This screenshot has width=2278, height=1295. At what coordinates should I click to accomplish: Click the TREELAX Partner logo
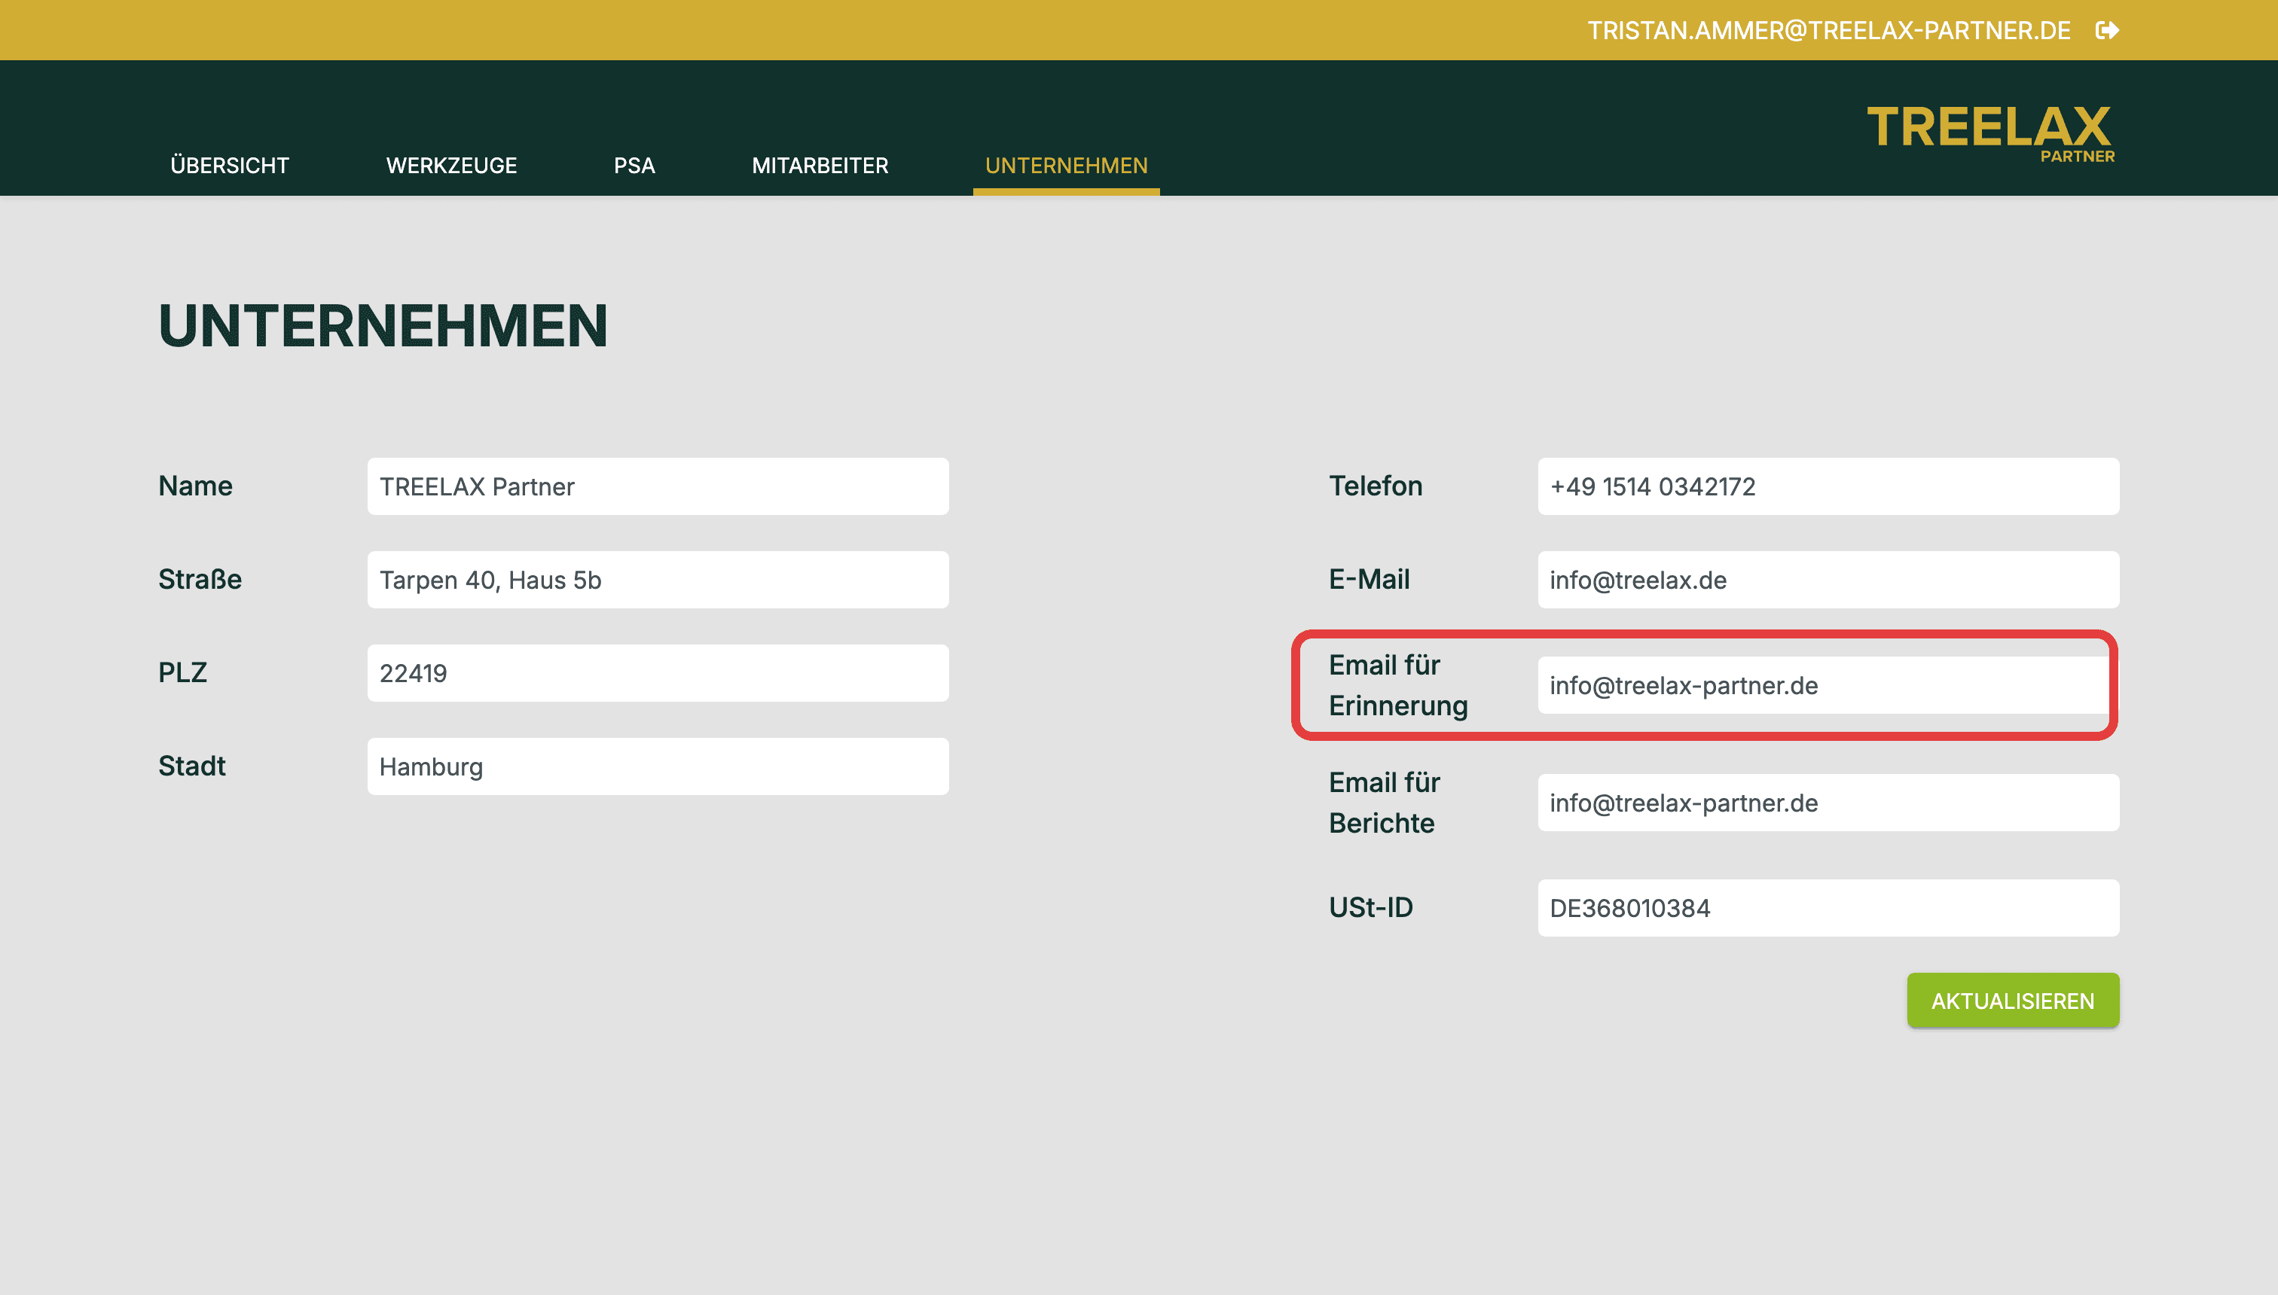coord(1990,134)
